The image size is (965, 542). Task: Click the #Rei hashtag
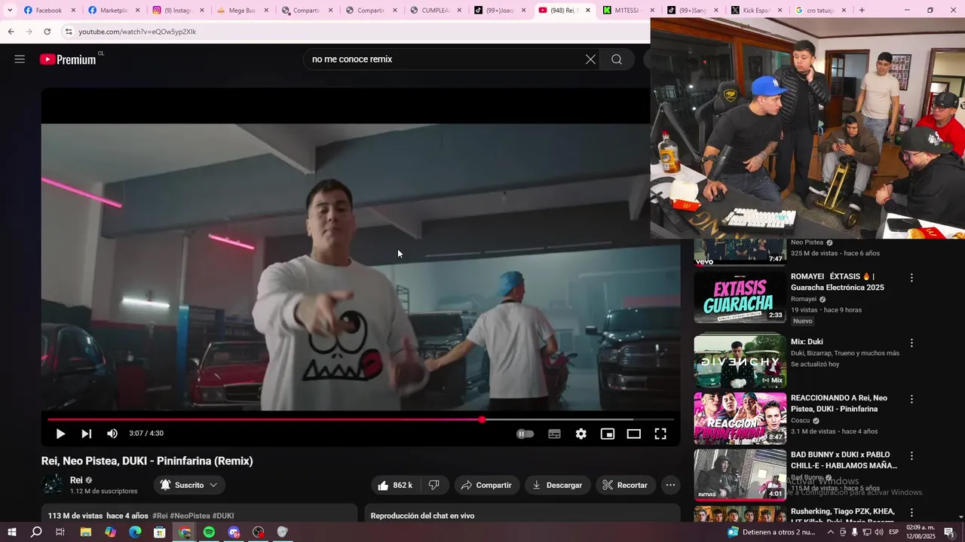coord(160,516)
